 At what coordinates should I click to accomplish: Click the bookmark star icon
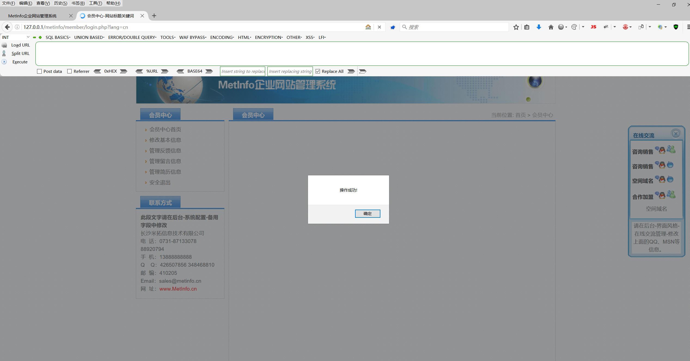pyautogui.click(x=516, y=27)
